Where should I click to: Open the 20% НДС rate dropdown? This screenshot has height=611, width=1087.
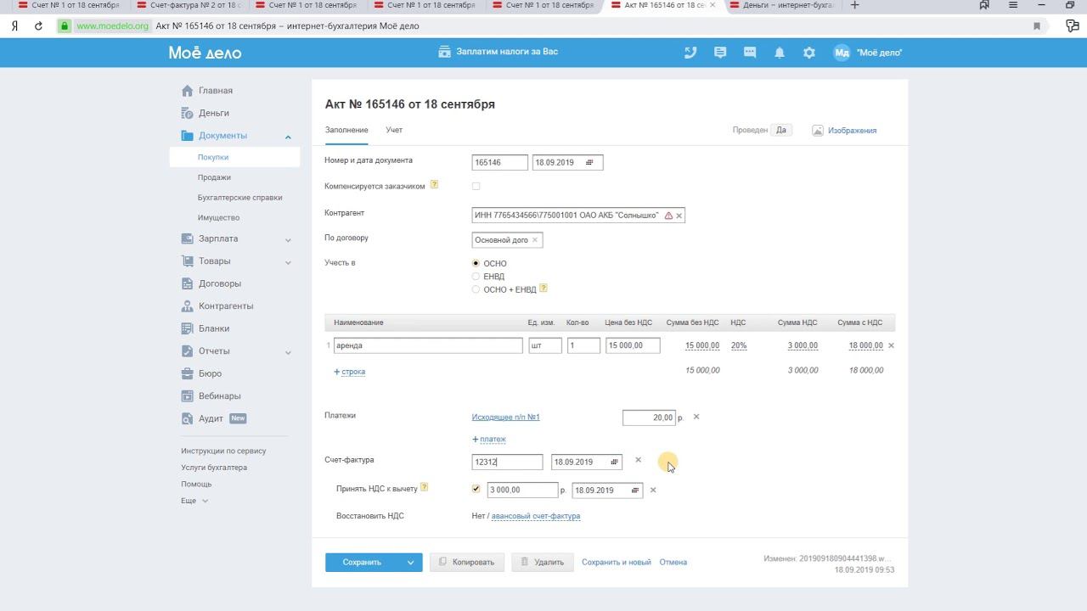click(739, 345)
